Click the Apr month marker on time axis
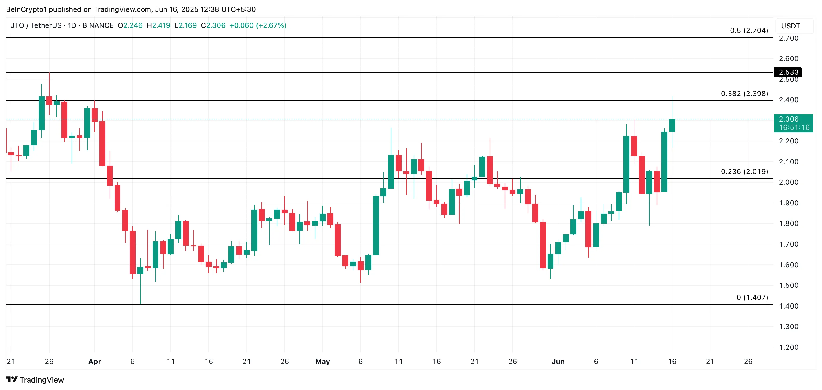 click(94, 361)
